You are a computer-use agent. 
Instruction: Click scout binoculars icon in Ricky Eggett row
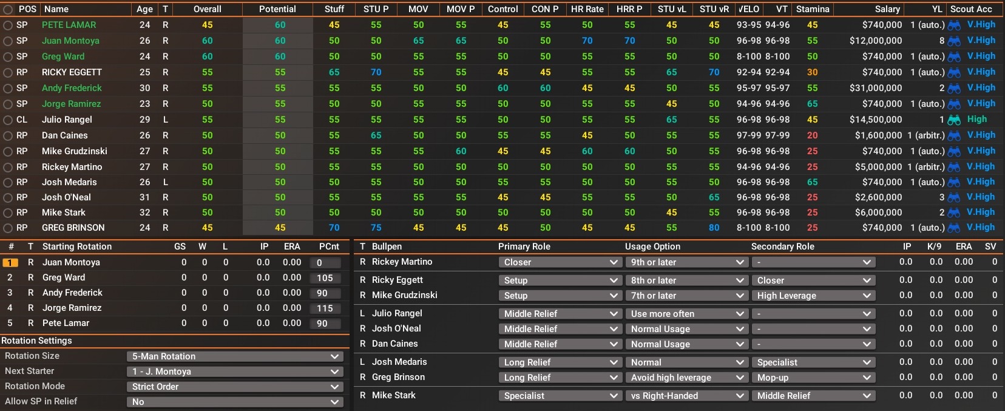[954, 73]
